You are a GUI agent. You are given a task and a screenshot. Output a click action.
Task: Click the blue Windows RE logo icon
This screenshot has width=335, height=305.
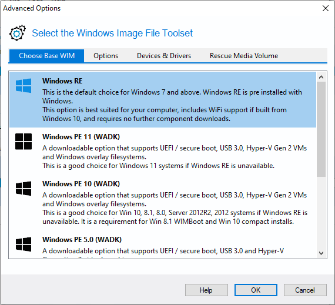pyautogui.click(x=24, y=86)
